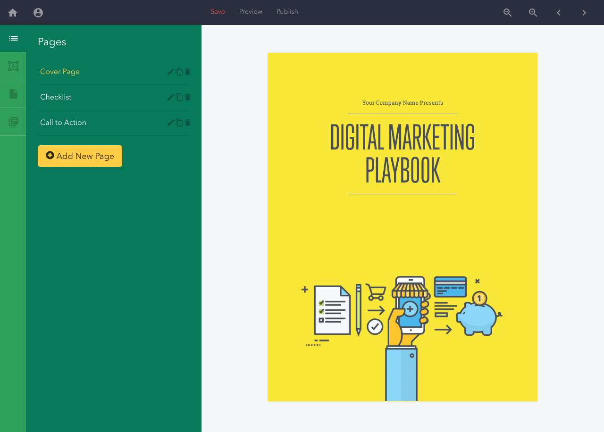Screen dimensions: 604x432
Task: Click the Pages panel heading
Action: point(52,42)
